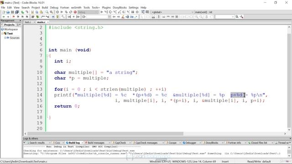Open the Debug build target dropdown
The image size is (292, 164).
click(88, 12)
